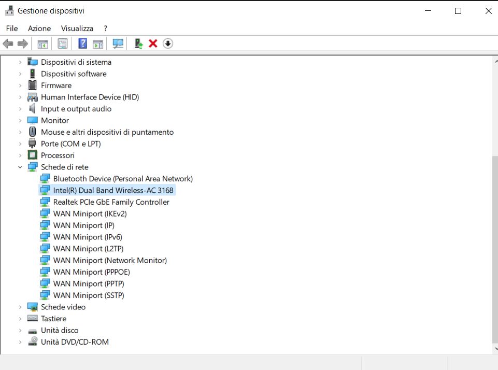
Task: Select WAN Miniport (IP)
Action: 84,225
